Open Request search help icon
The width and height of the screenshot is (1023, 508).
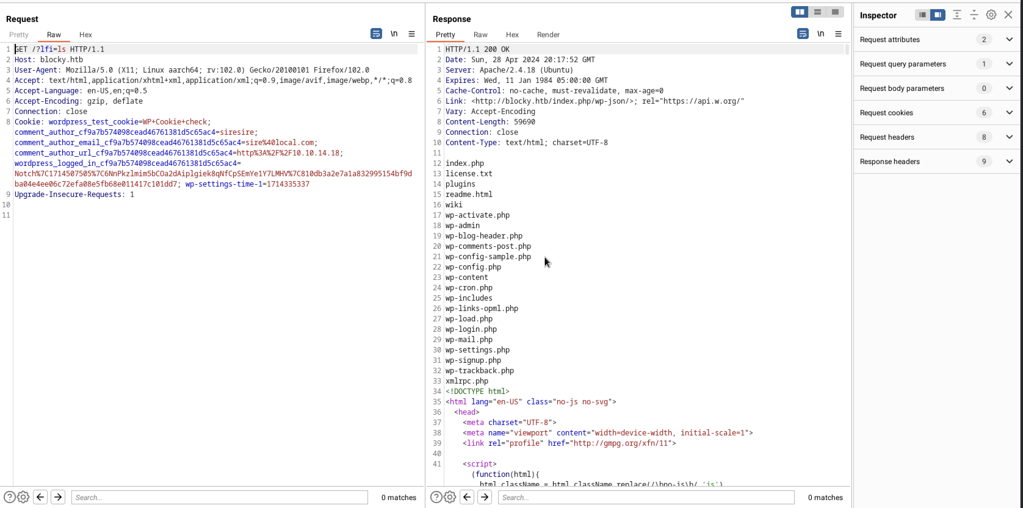9,497
